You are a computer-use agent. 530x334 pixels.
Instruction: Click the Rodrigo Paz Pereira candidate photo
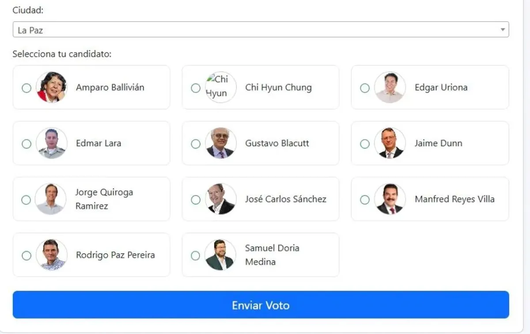coord(52,255)
